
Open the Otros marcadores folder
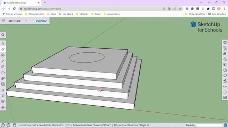point(195,14)
